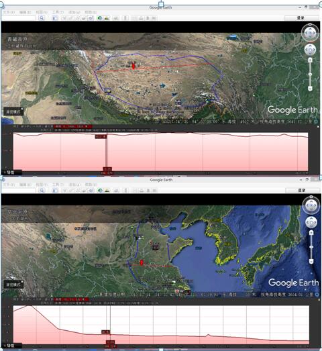Open the 视图(V) menu in upper window

click(x=42, y=12)
